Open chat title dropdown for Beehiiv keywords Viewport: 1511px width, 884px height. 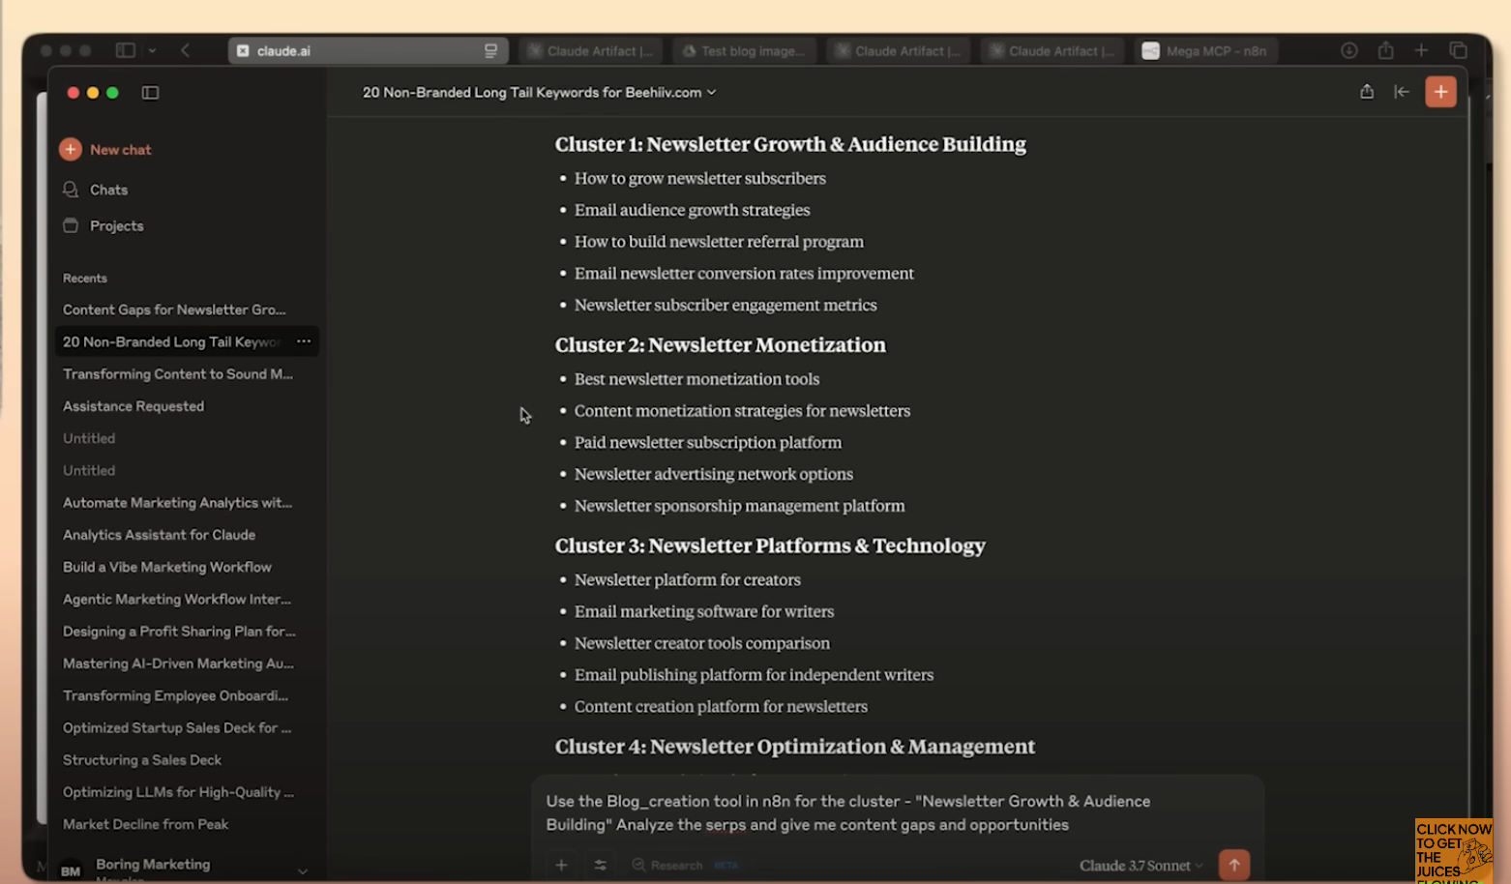click(539, 92)
